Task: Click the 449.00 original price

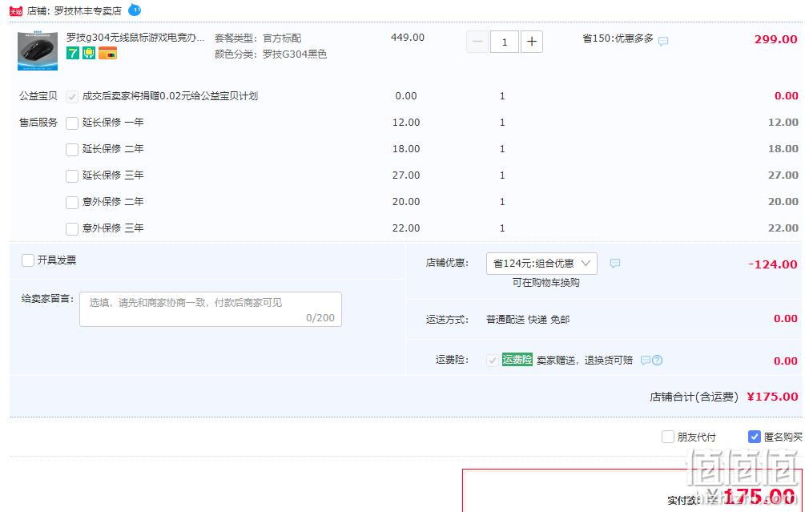Action: click(x=408, y=38)
